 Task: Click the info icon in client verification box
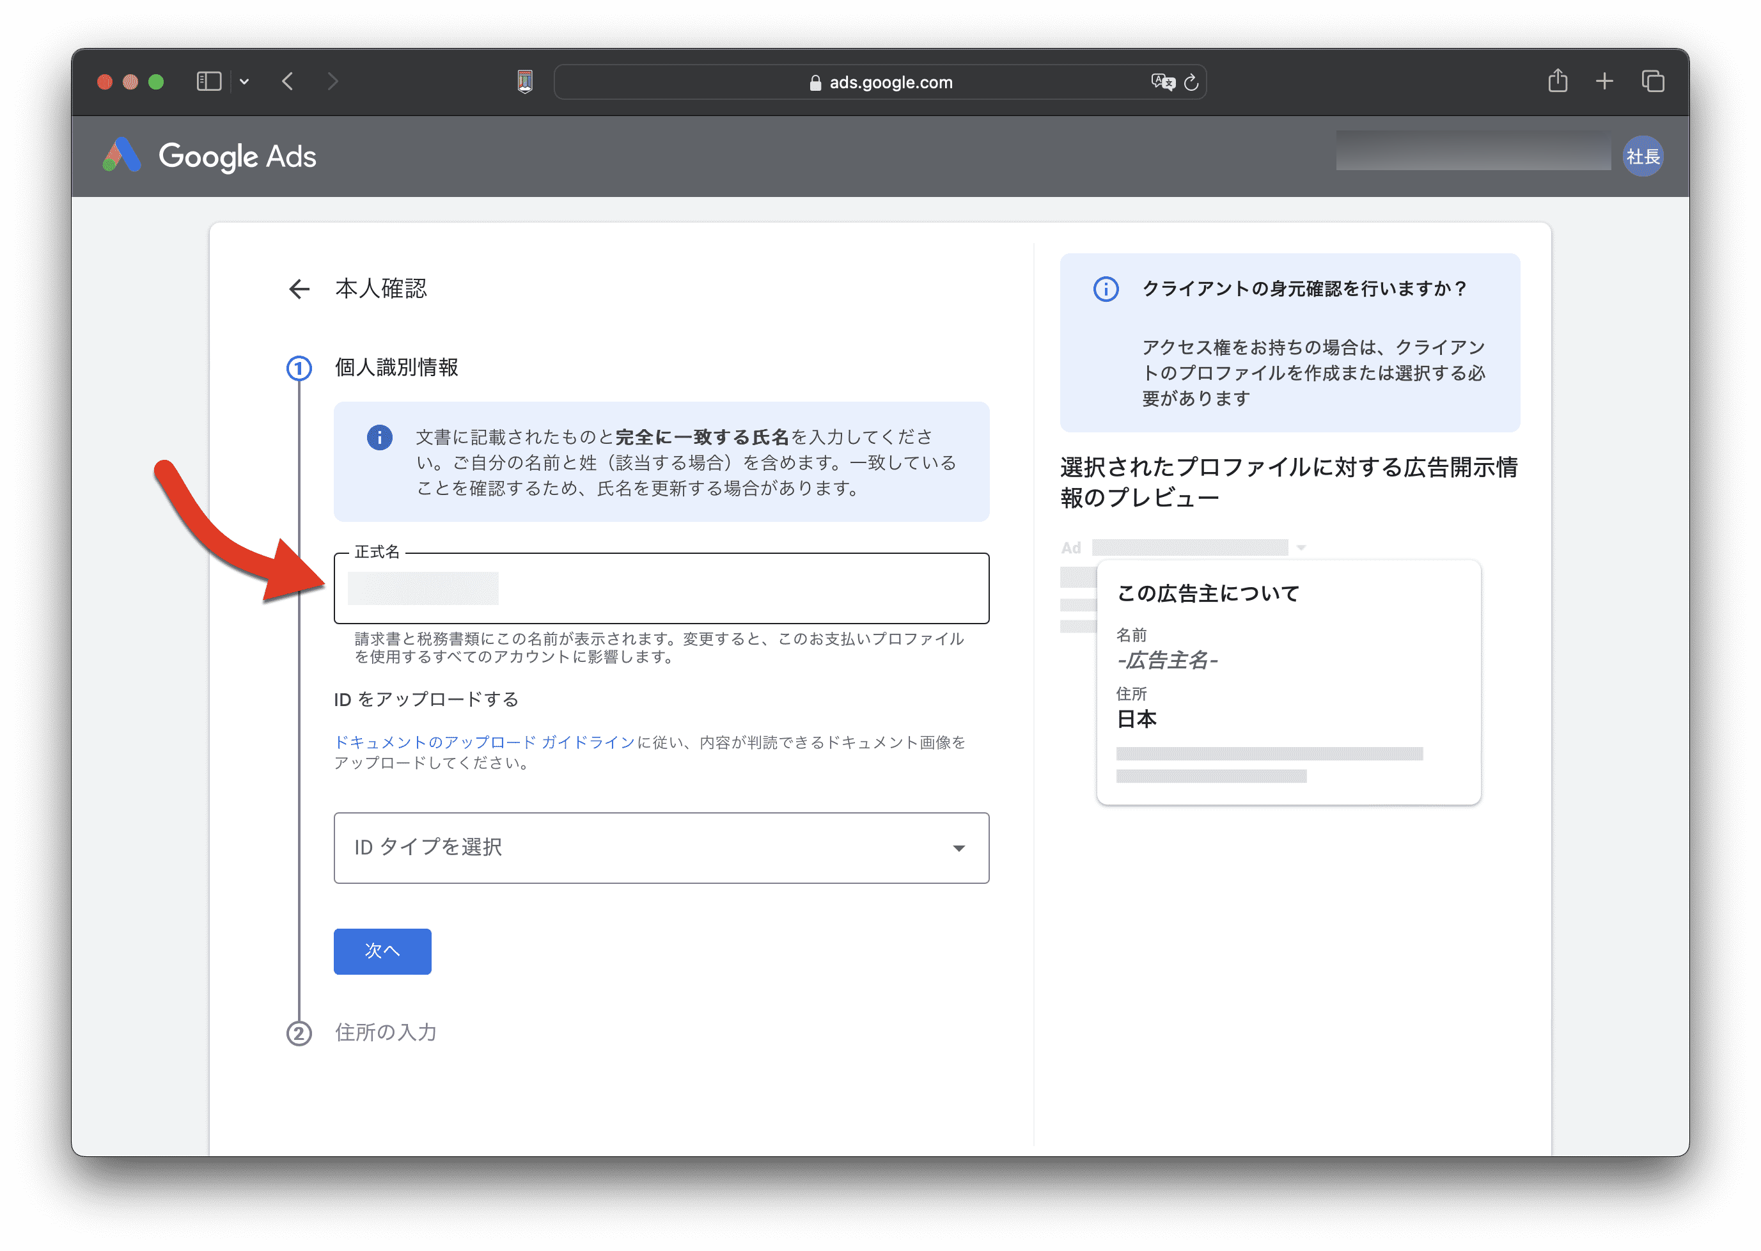[x=1106, y=290]
